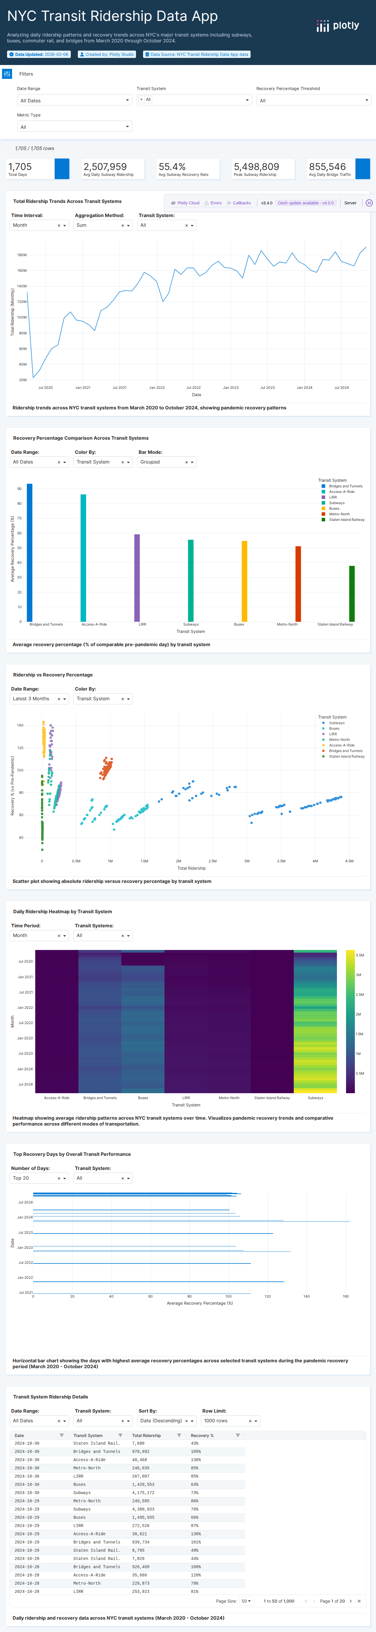This screenshot has height=1632, width=376.
Task: Go to previous table page arrow
Action: (314, 1601)
